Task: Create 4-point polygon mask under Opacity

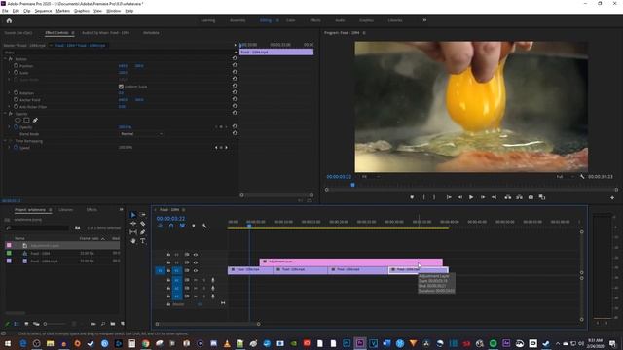Action: 26,120
